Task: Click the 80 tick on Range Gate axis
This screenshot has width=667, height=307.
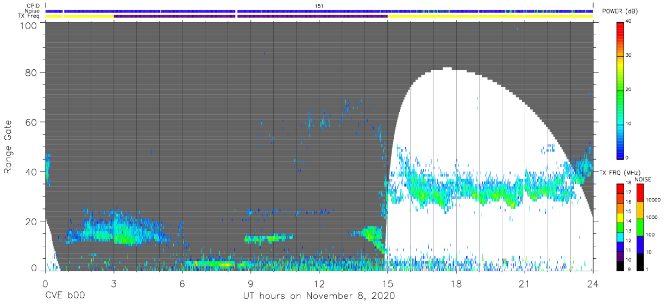Action: click(x=31, y=72)
